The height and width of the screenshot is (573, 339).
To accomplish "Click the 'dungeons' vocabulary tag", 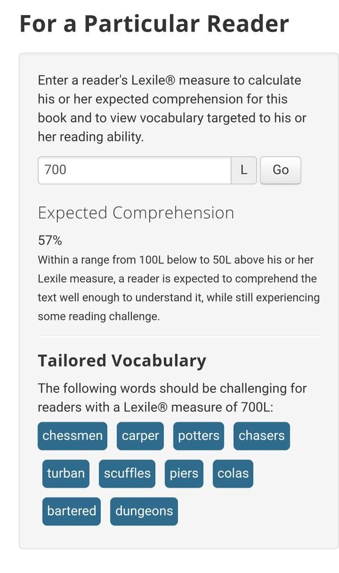I will pyautogui.click(x=144, y=511).
